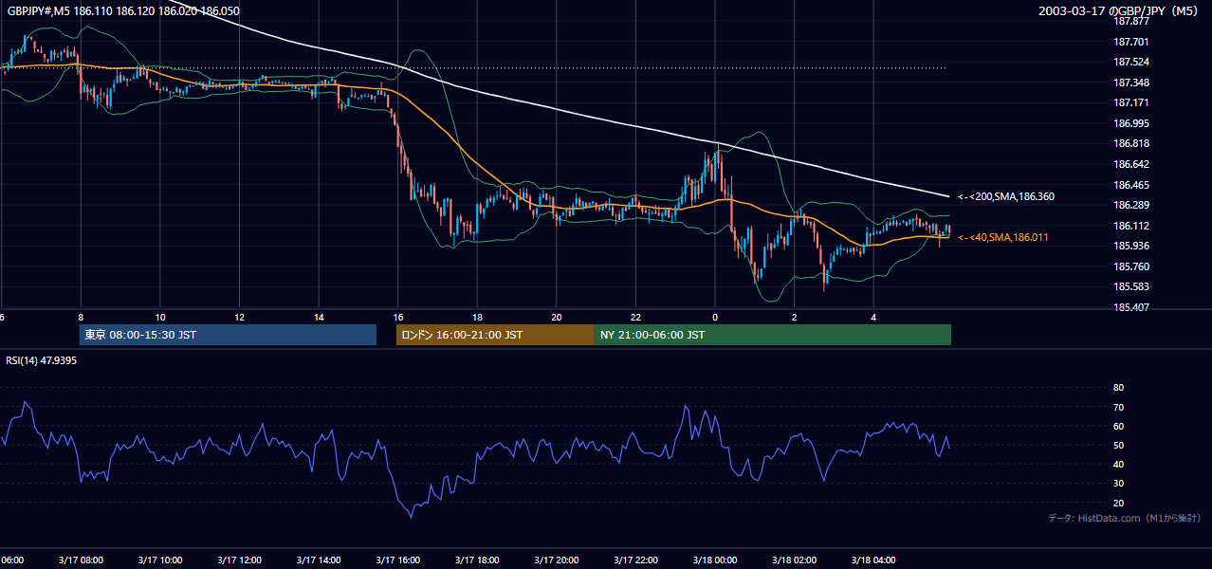Click price level 186.112 on the axis

1129,226
